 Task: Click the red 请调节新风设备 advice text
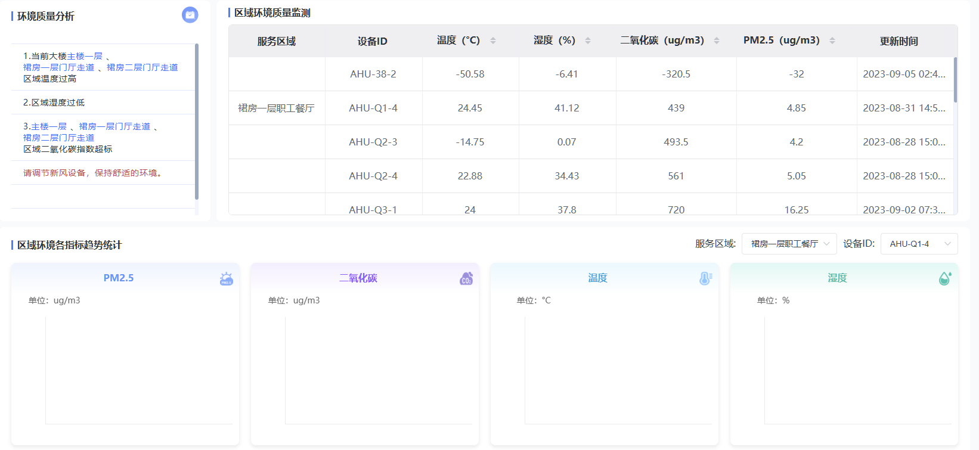92,173
